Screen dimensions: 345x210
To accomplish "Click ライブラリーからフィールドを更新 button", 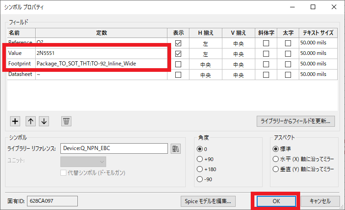I will (x=296, y=121).
